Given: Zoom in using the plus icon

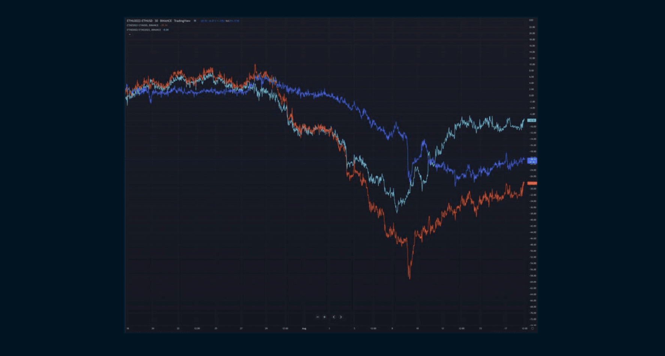Looking at the screenshot, I should click(x=324, y=317).
